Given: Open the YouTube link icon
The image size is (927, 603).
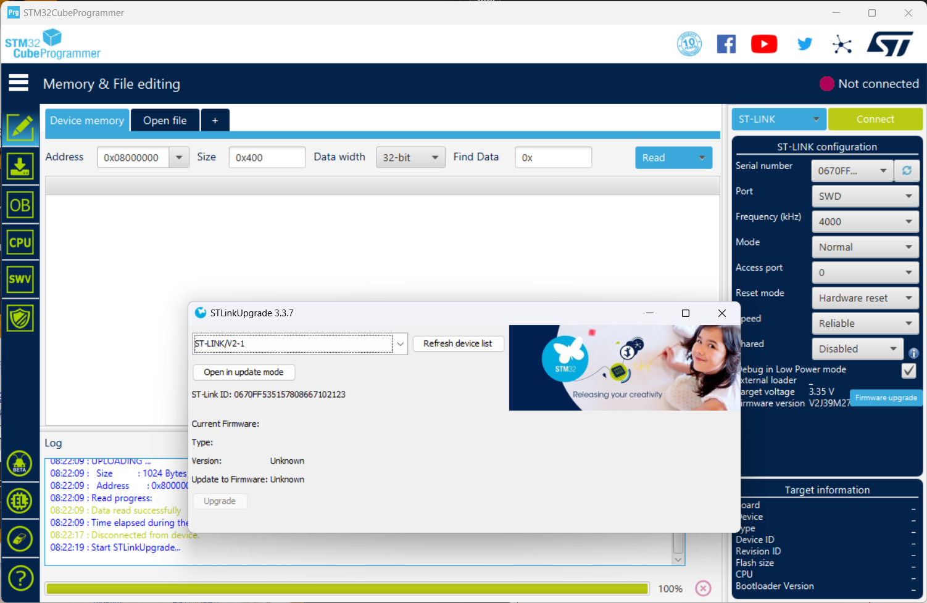Looking at the screenshot, I should (763, 44).
